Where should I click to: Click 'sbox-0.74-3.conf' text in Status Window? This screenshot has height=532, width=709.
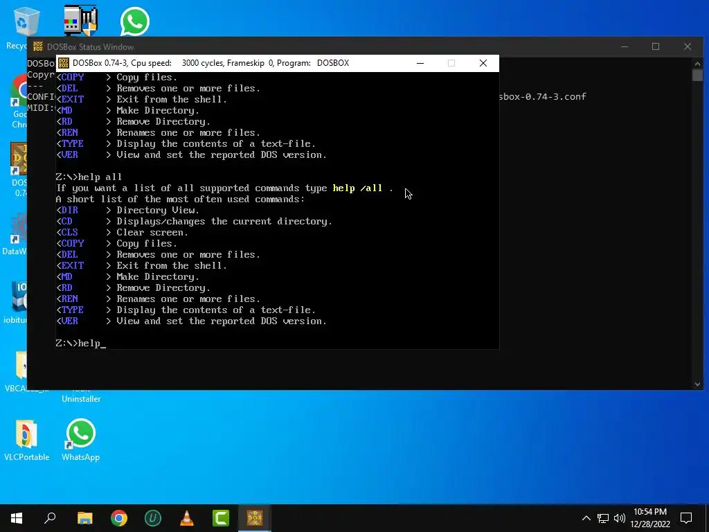point(543,96)
